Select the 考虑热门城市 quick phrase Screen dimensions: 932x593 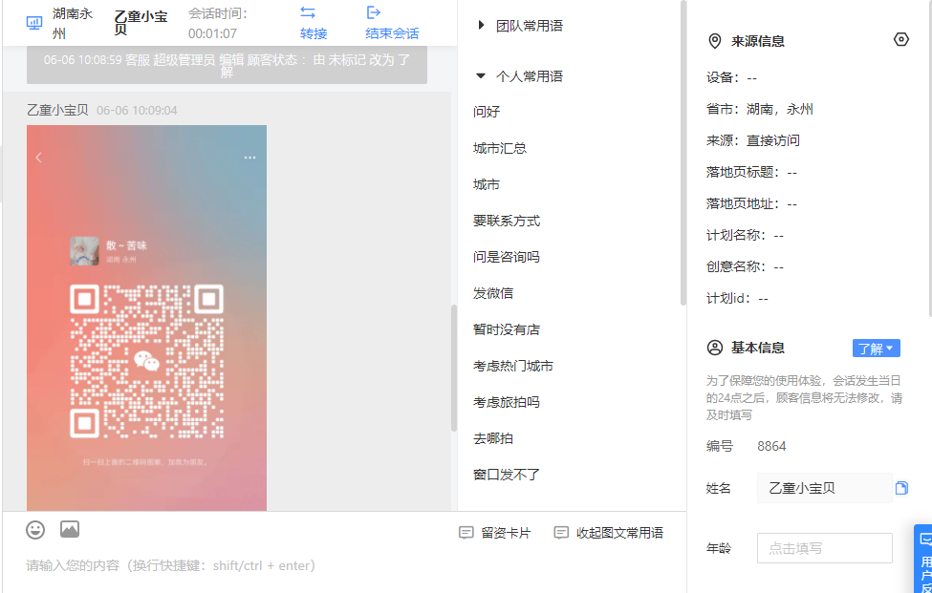click(513, 366)
